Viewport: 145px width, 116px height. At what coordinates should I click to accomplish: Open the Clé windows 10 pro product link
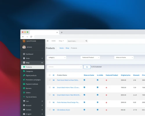[64, 110]
